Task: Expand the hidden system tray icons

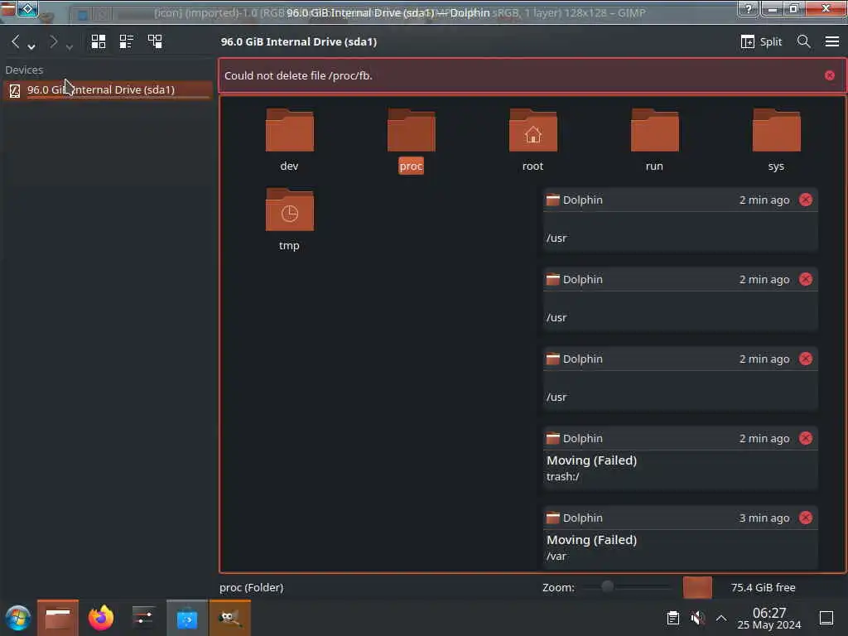Action: click(721, 618)
